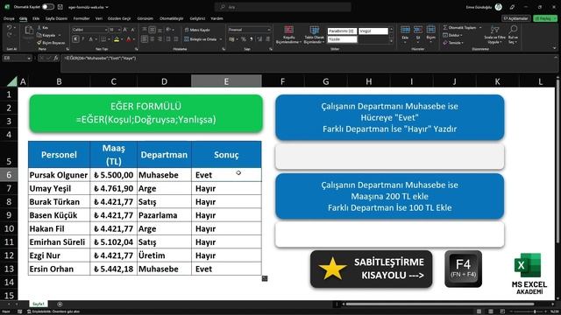Click the Sayfa1 sheet tab
Screen dimensions: 561x315
click(x=39, y=304)
